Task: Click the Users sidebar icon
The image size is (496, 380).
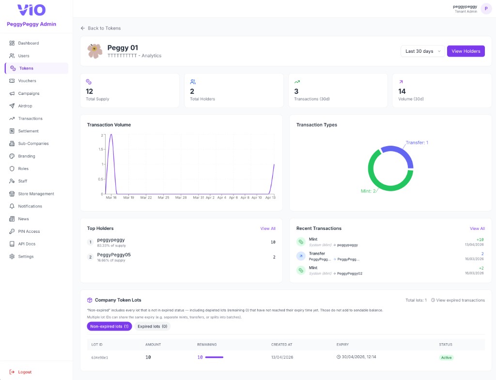Action: click(x=12, y=56)
